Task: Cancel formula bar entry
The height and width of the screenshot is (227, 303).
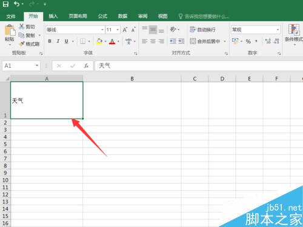Action: click(59, 66)
